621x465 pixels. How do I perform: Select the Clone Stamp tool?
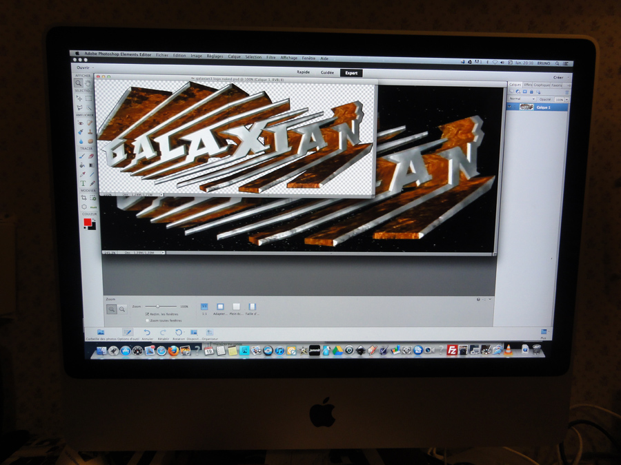click(x=90, y=132)
